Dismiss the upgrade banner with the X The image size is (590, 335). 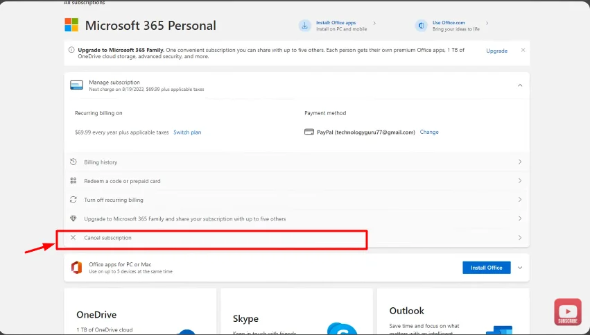[523, 50]
